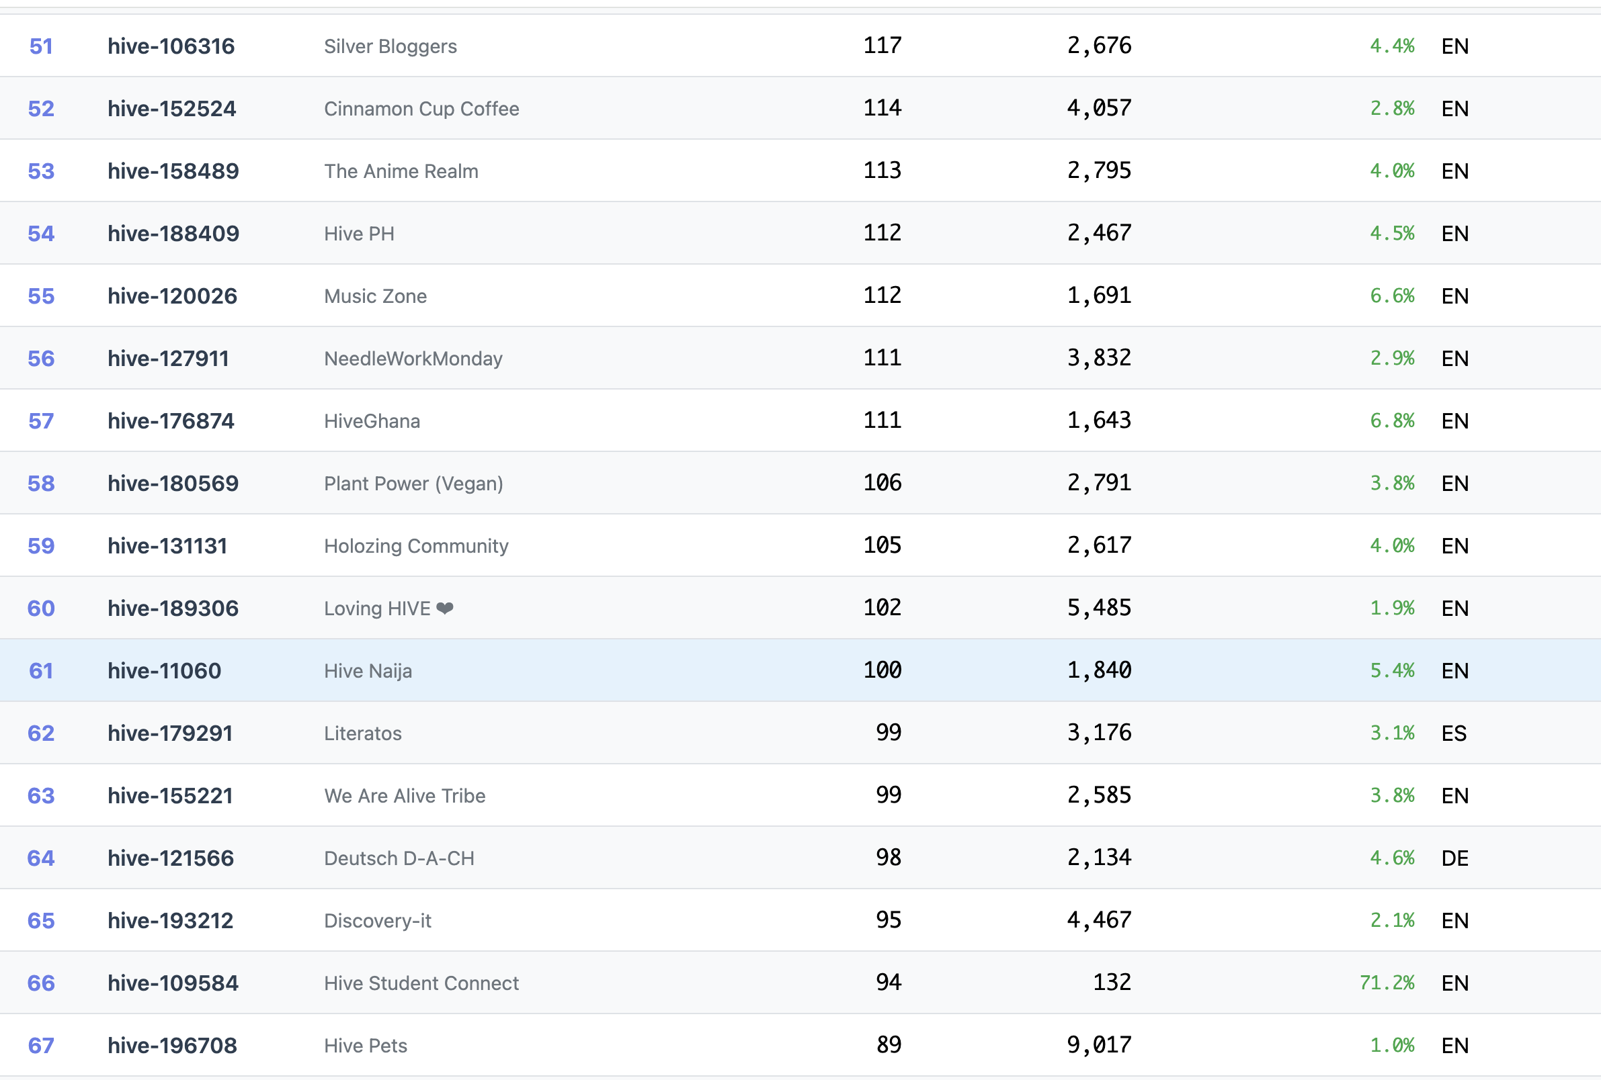Image resolution: width=1601 pixels, height=1080 pixels.
Task: Open We Are Alive Tribe
Action: click(405, 796)
